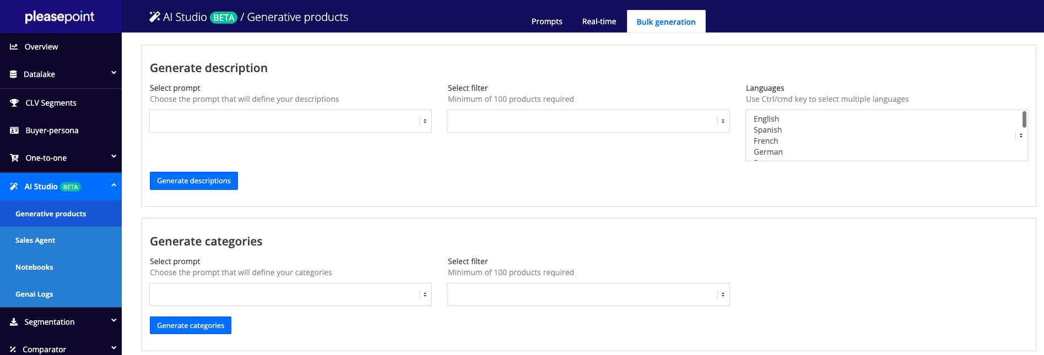This screenshot has width=1044, height=355.
Task: Click the Generate categories button
Action: 191,325
